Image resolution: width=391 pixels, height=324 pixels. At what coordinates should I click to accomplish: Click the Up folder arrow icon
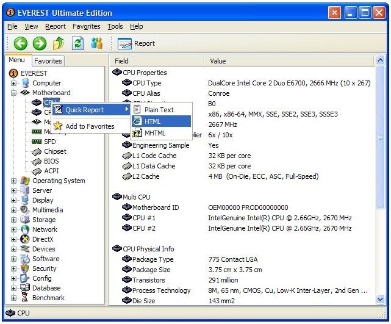point(59,43)
